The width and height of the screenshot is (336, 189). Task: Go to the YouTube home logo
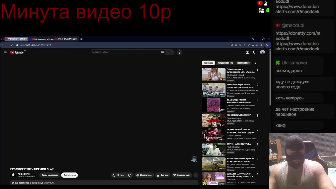tap(17, 52)
